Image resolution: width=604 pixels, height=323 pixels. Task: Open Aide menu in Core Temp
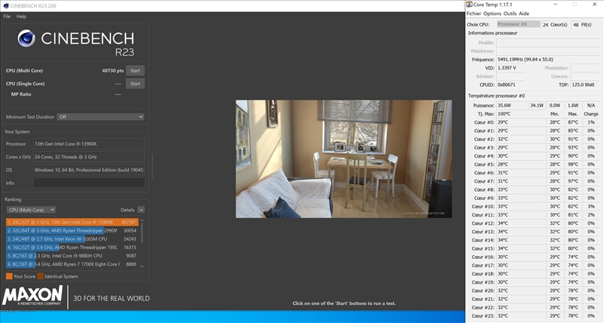(x=524, y=14)
